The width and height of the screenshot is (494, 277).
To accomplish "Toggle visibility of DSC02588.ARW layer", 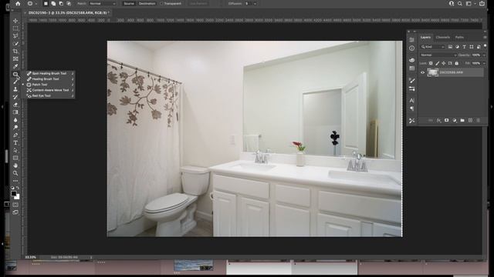I will (x=423, y=72).
